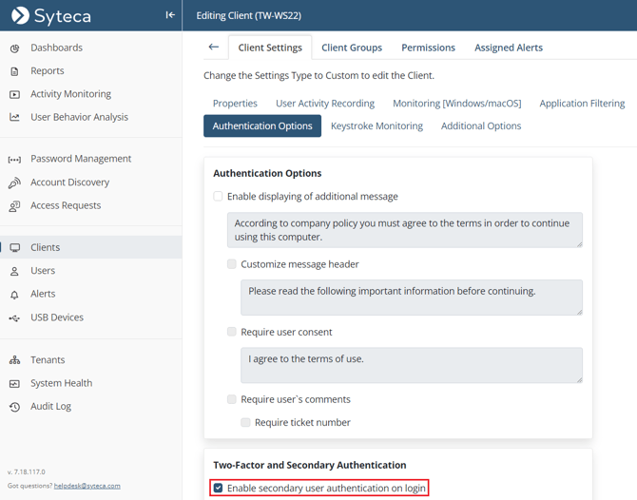The width and height of the screenshot is (637, 500).
Task: Collapse the sidebar with the arrow icon
Action: pos(169,15)
